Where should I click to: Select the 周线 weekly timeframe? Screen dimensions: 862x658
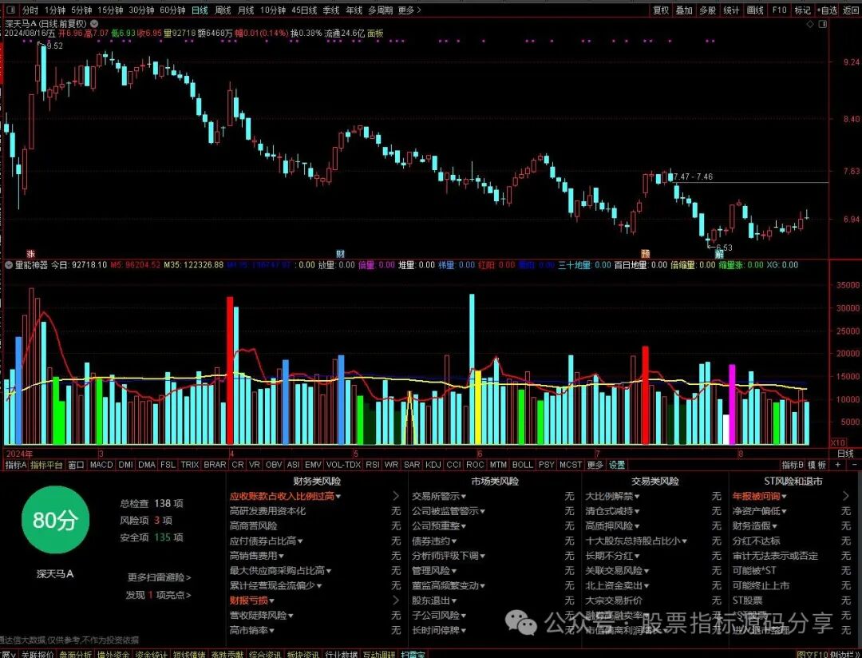coord(223,10)
